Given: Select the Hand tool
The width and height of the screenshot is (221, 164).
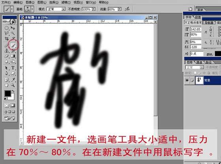Looking at the screenshot, I should pyautogui.click(x=6, y=85).
